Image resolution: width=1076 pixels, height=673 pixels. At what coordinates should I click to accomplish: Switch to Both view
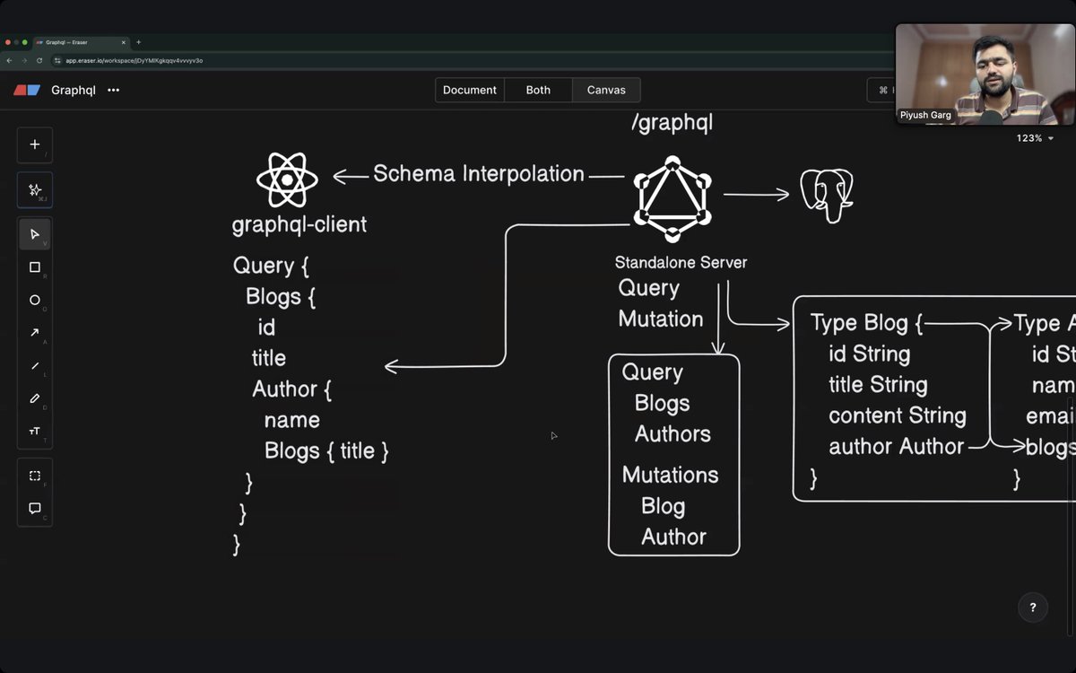tap(538, 90)
